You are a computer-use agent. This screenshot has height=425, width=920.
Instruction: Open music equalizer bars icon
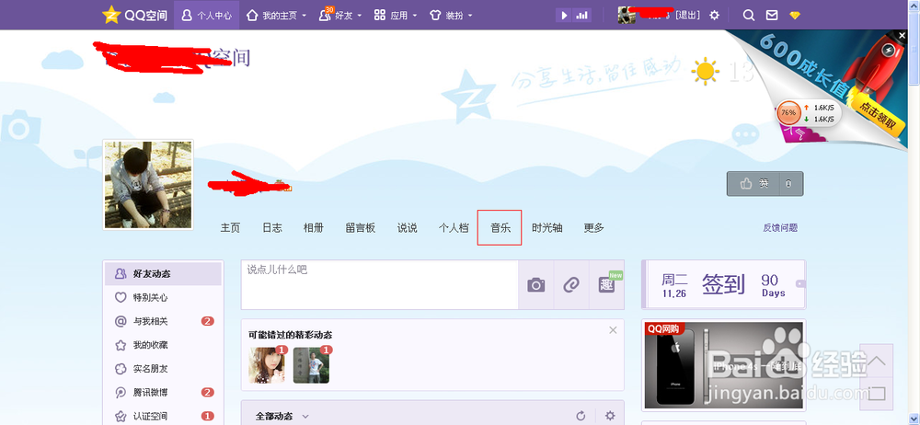coord(582,16)
